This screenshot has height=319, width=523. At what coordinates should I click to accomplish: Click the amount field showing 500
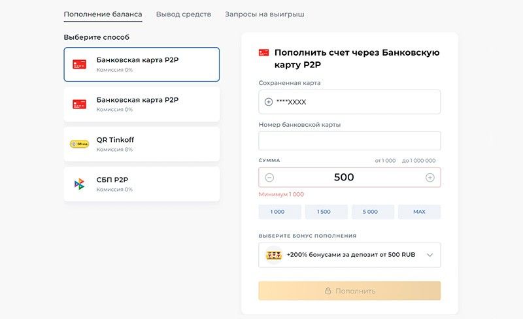pos(349,177)
